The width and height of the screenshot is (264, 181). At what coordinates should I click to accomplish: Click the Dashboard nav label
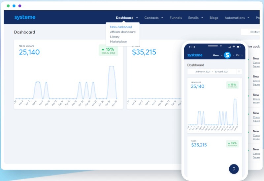coord(125,18)
